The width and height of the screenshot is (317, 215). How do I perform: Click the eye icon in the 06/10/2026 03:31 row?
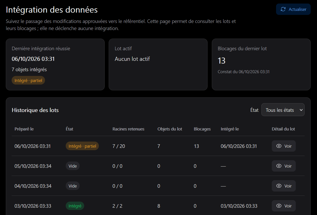[279, 146]
